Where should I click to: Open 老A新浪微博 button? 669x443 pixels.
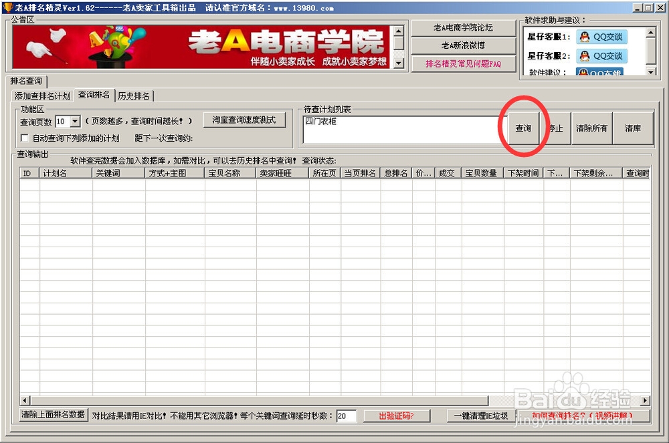coord(464,45)
